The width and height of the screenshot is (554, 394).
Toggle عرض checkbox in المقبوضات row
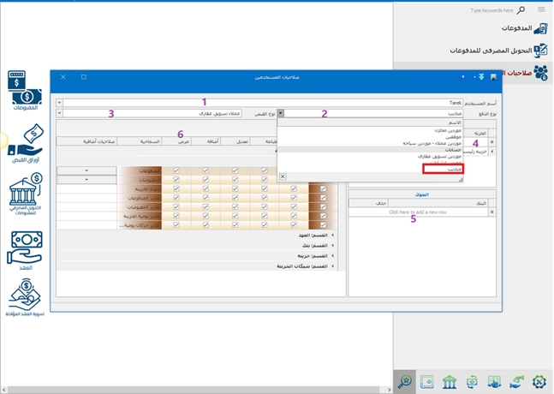click(x=176, y=180)
